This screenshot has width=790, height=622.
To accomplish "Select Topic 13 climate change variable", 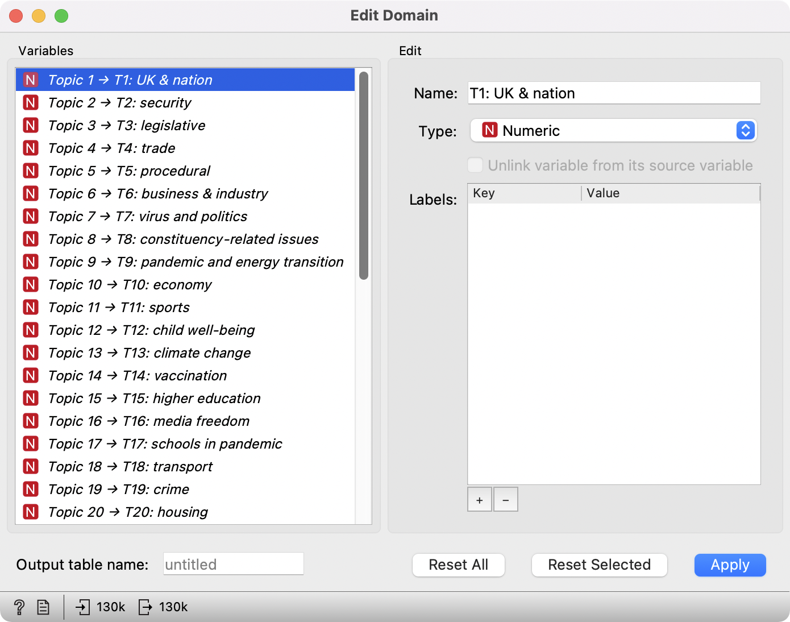I will point(149,353).
